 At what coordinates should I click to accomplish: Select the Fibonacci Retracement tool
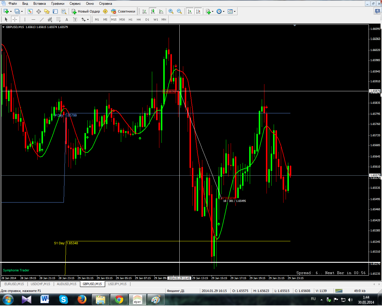pos(58,19)
